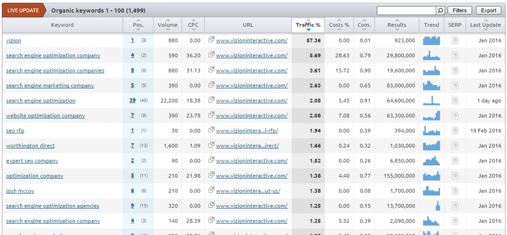Click the keyword search input field

point(406,10)
